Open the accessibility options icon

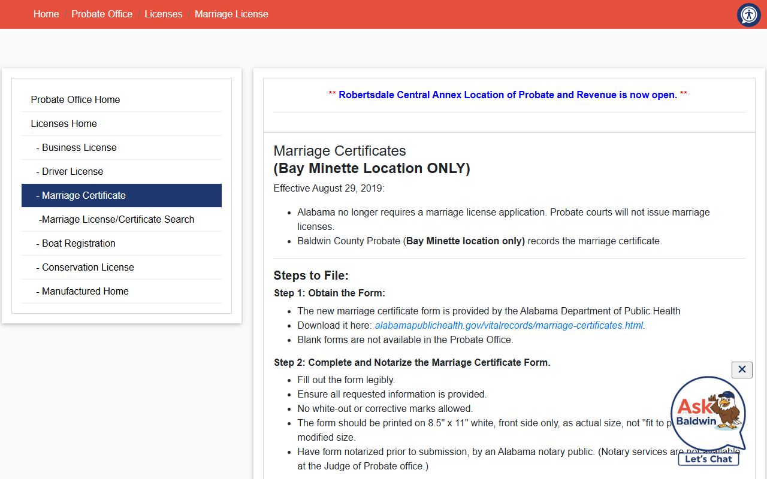pyautogui.click(x=748, y=15)
